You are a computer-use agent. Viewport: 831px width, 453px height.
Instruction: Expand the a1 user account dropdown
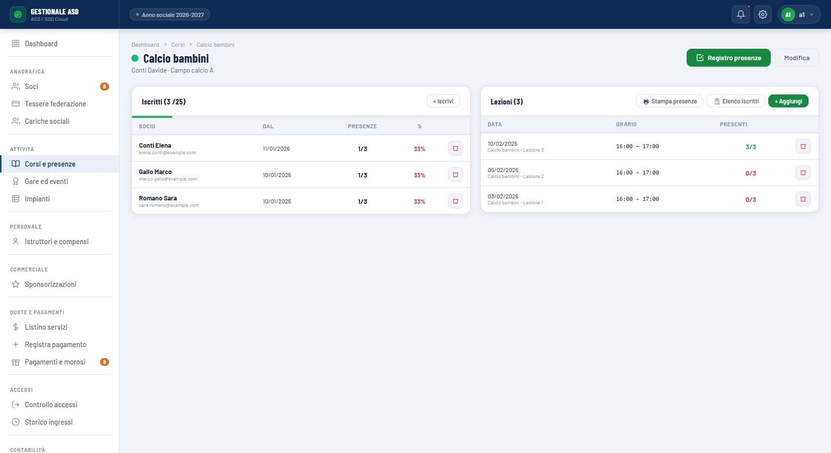click(799, 14)
